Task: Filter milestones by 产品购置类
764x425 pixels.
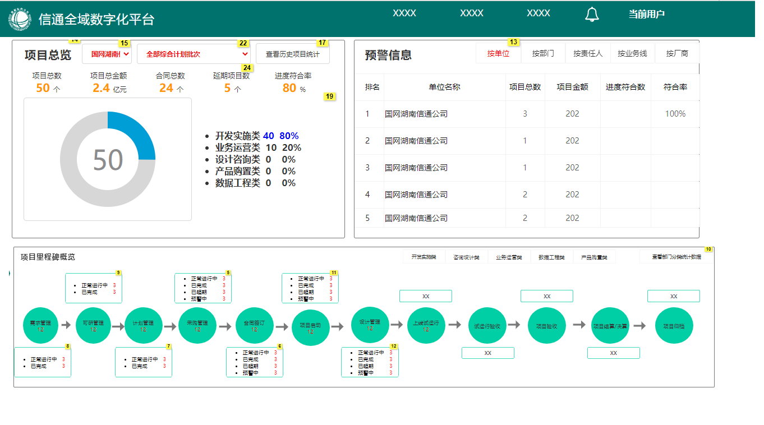Action: tap(595, 257)
